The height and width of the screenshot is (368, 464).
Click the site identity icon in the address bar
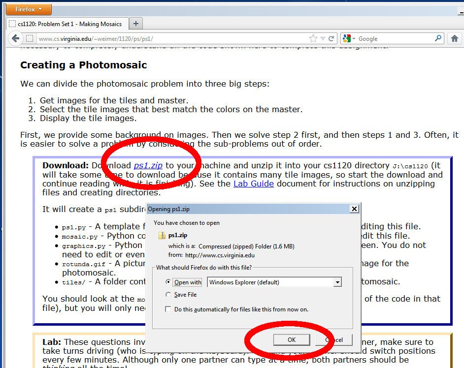click(30, 39)
